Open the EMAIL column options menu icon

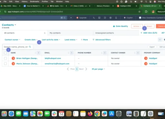71,53
